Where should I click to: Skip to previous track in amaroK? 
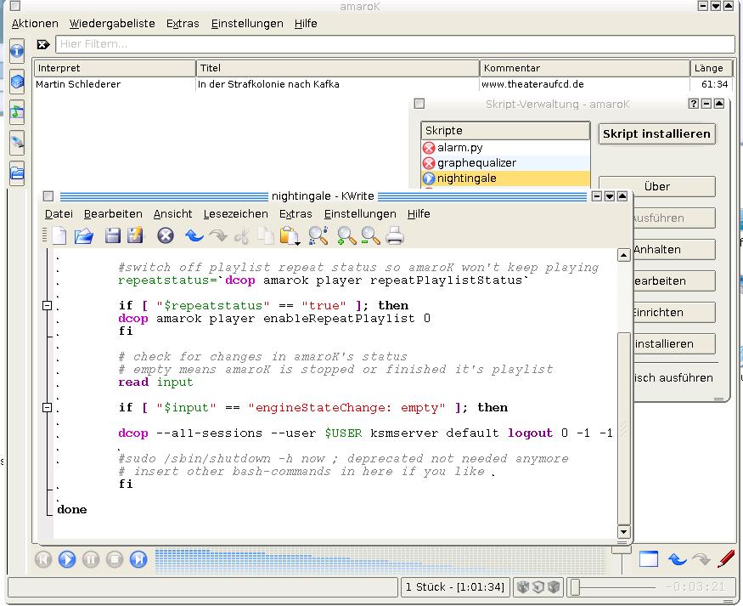click(x=43, y=559)
